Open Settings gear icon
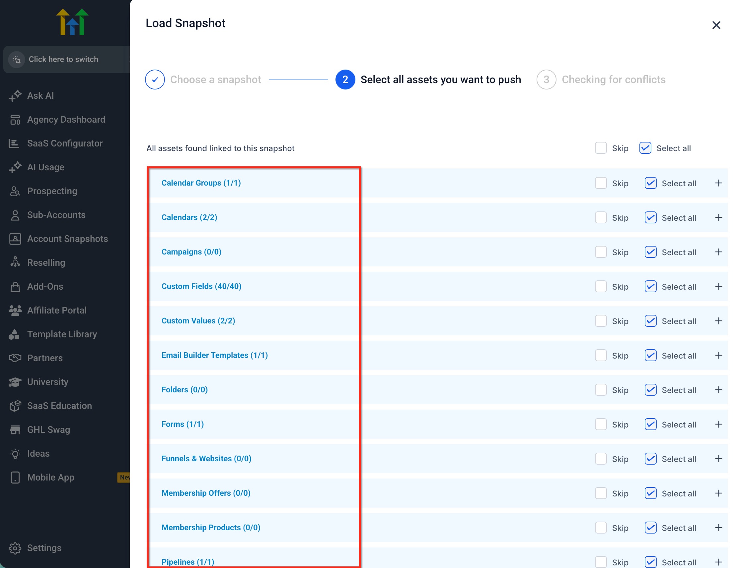Screen dimensions: 736x568 coord(15,548)
